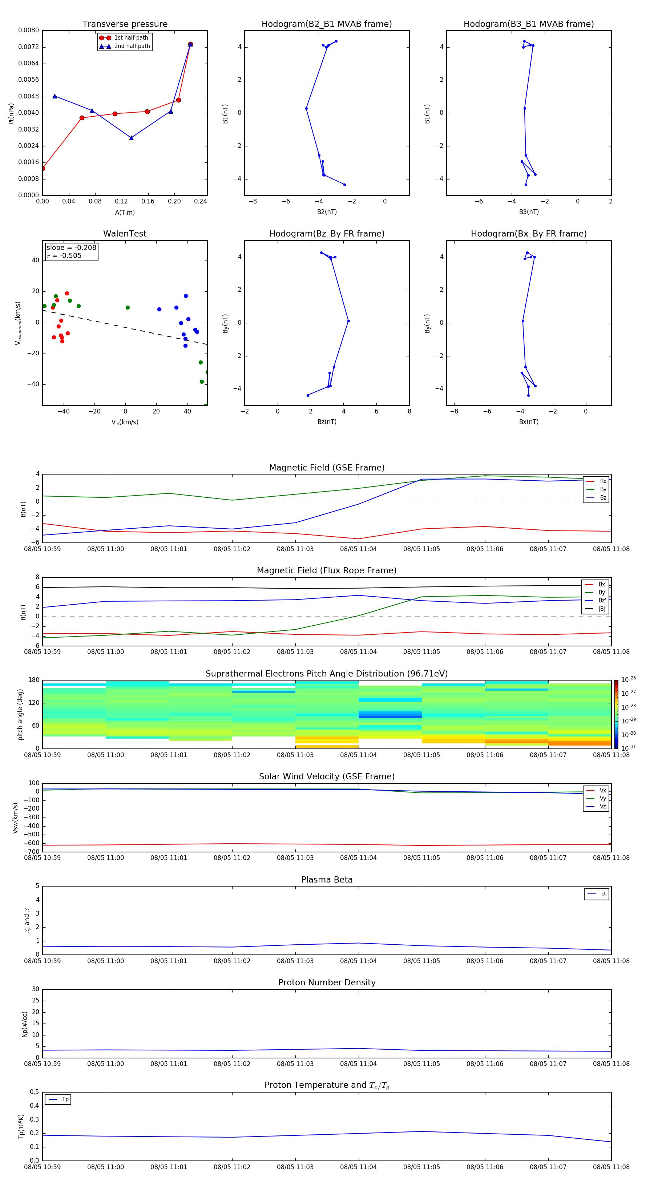Click the "Bx'" flux rope legend entry

(596, 585)
